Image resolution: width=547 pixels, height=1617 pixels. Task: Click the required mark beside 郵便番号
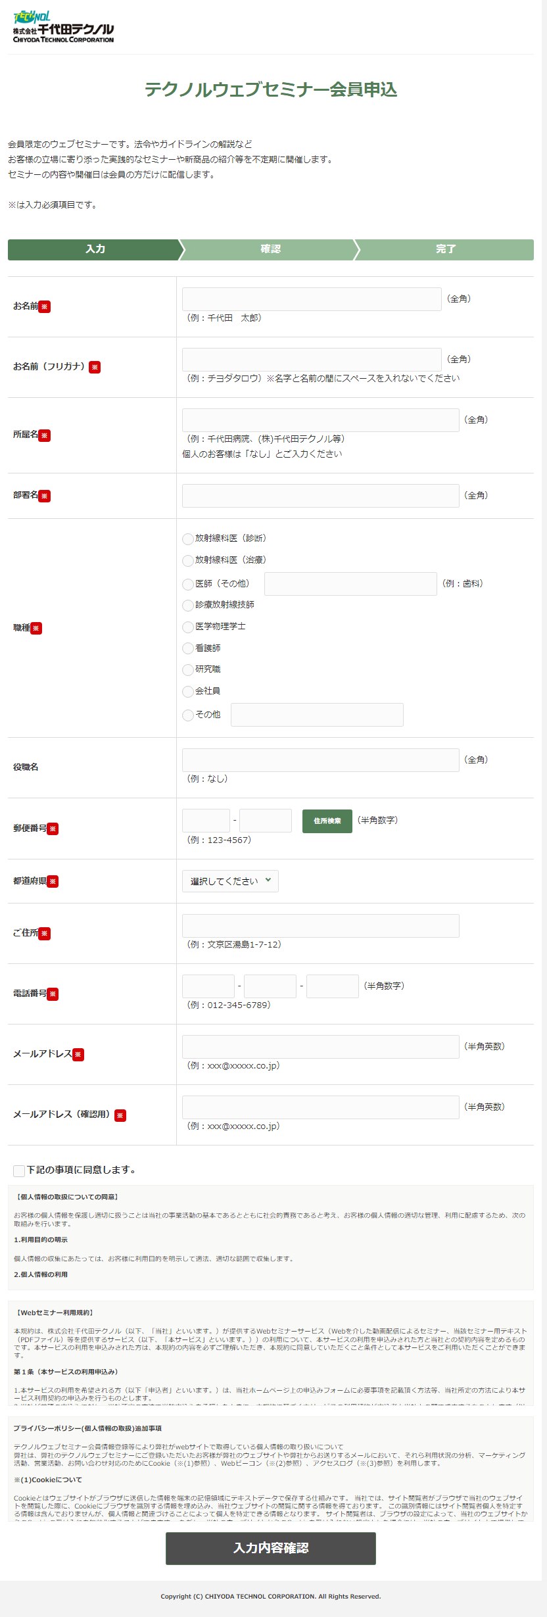pos(53,829)
